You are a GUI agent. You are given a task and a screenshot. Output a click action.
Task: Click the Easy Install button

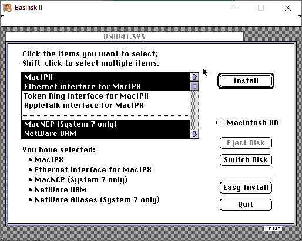pyautogui.click(x=246, y=188)
